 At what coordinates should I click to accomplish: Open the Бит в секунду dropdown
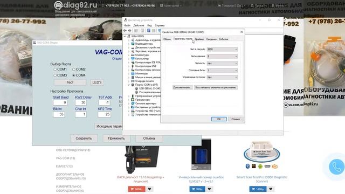tap(222, 49)
